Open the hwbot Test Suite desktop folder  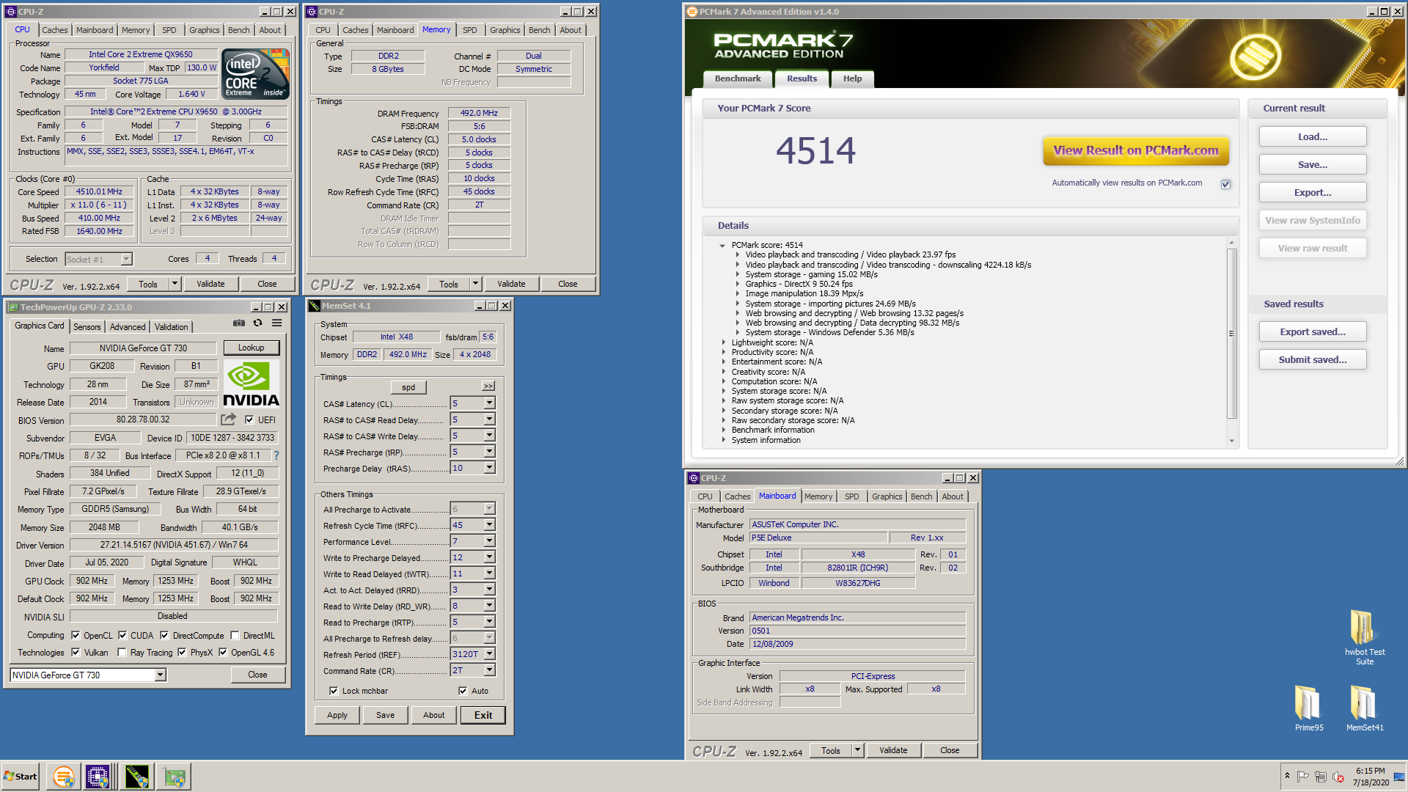coord(1364,637)
